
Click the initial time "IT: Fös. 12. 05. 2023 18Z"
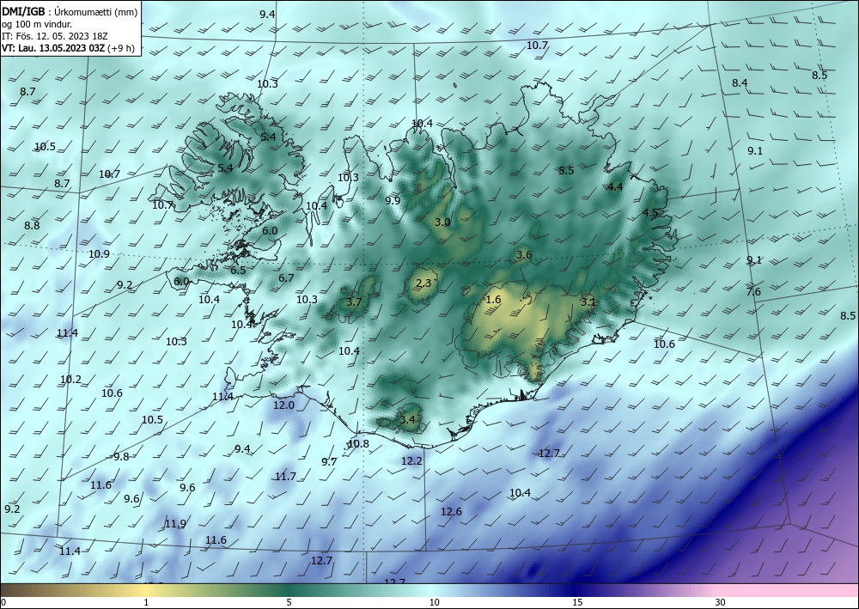(55, 36)
